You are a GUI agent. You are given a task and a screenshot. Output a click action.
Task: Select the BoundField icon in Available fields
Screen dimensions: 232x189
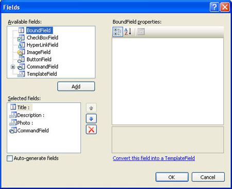click(x=21, y=30)
